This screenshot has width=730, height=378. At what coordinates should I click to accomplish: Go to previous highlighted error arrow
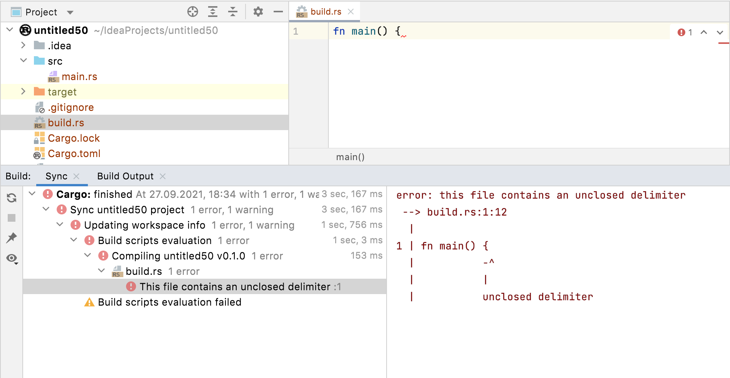[x=704, y=32]
